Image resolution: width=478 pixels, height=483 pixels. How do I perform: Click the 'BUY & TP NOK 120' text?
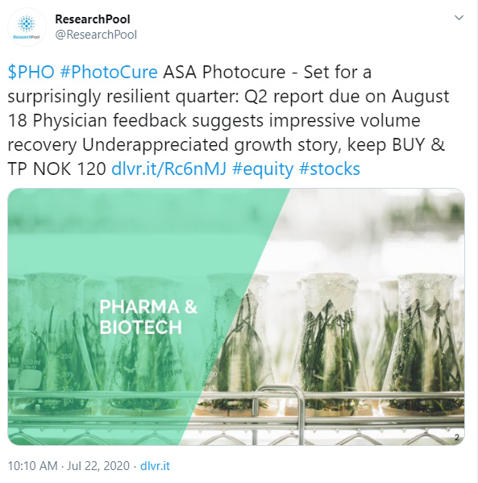(226, 156)
